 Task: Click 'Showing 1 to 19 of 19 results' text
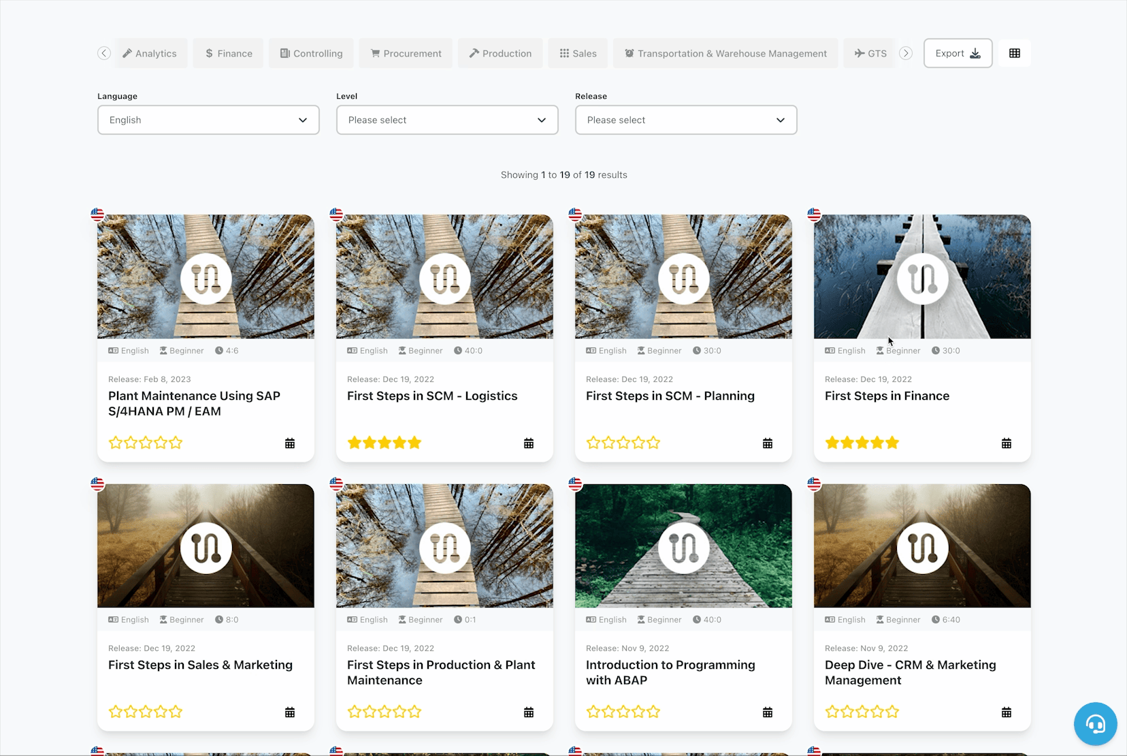[x=563, y=175]
